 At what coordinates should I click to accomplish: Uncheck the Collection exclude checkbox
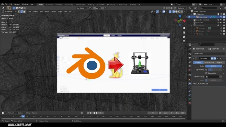click(218, 14)
